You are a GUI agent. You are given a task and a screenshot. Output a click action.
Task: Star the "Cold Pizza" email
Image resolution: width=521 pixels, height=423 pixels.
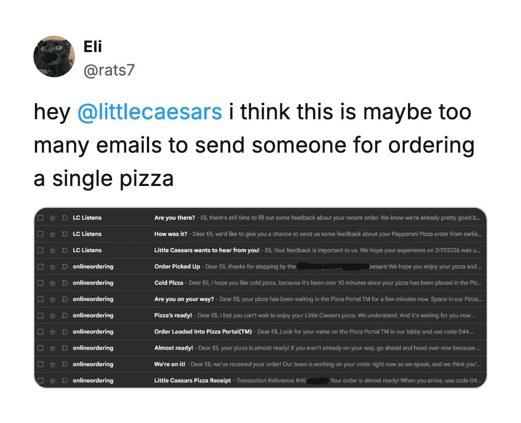tap(52, 283)
